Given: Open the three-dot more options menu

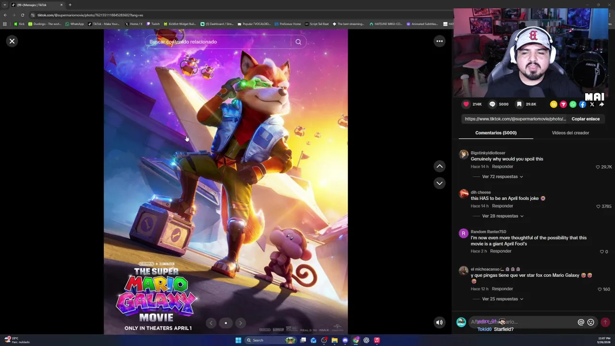Looking at the screenshot, I should pos(439,41).
